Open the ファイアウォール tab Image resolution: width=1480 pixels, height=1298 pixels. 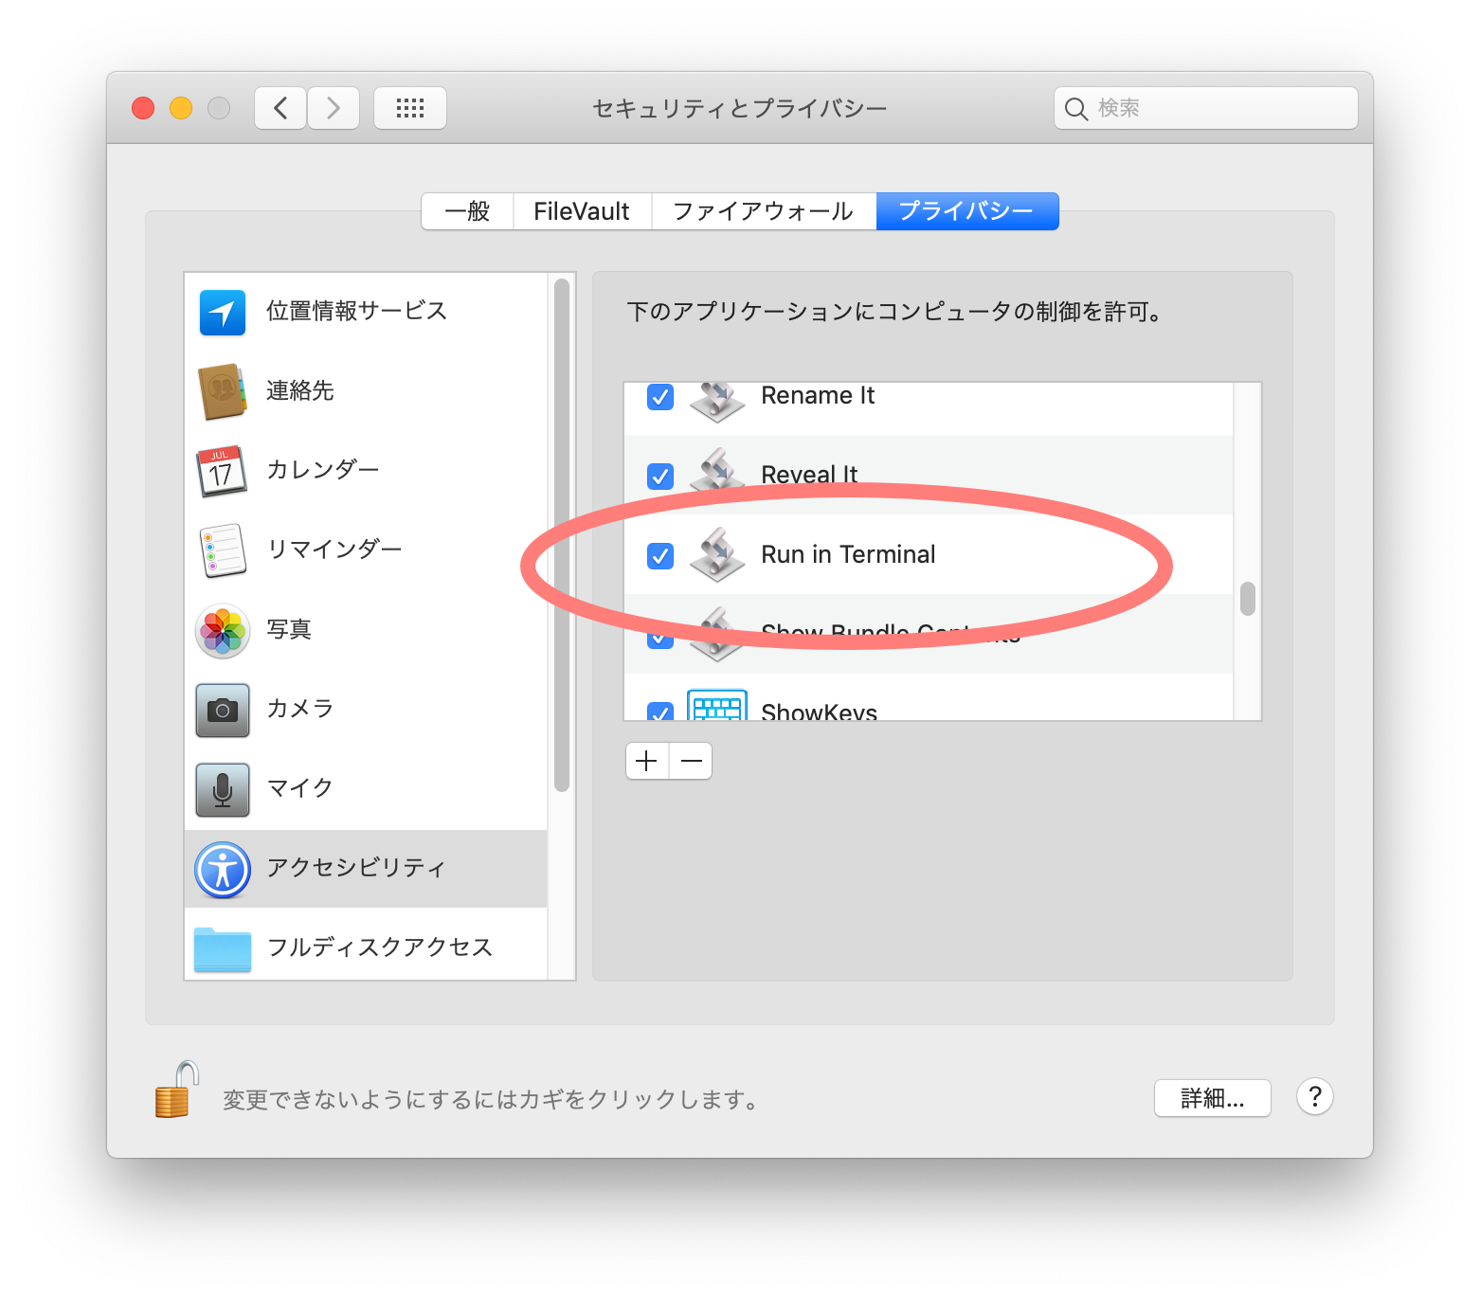763,211
